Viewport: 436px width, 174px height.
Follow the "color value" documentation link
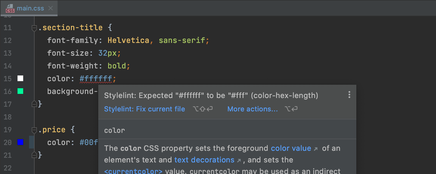pyautogui.click(x=291, y=148)
